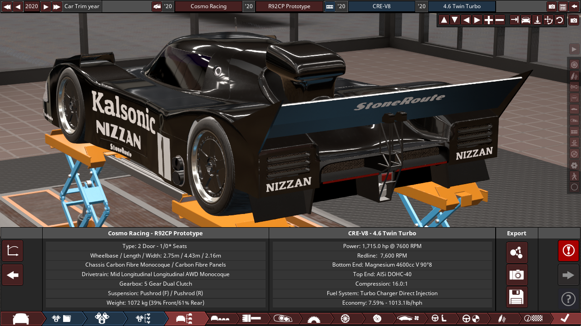Viewport: 581px width, 326px height.
Task: Tilt camera down with the down triangle
Action: tap(455, 20)
